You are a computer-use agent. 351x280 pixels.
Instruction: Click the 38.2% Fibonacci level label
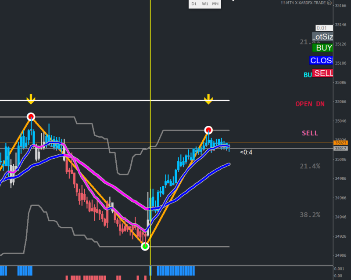tap(310, 215)
